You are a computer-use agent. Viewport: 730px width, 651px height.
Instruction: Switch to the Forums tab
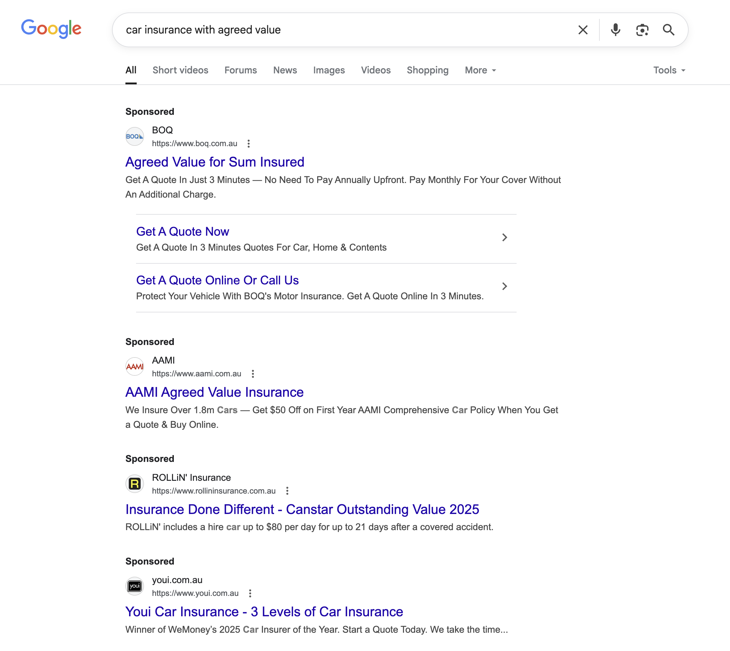tap(240, 70)
